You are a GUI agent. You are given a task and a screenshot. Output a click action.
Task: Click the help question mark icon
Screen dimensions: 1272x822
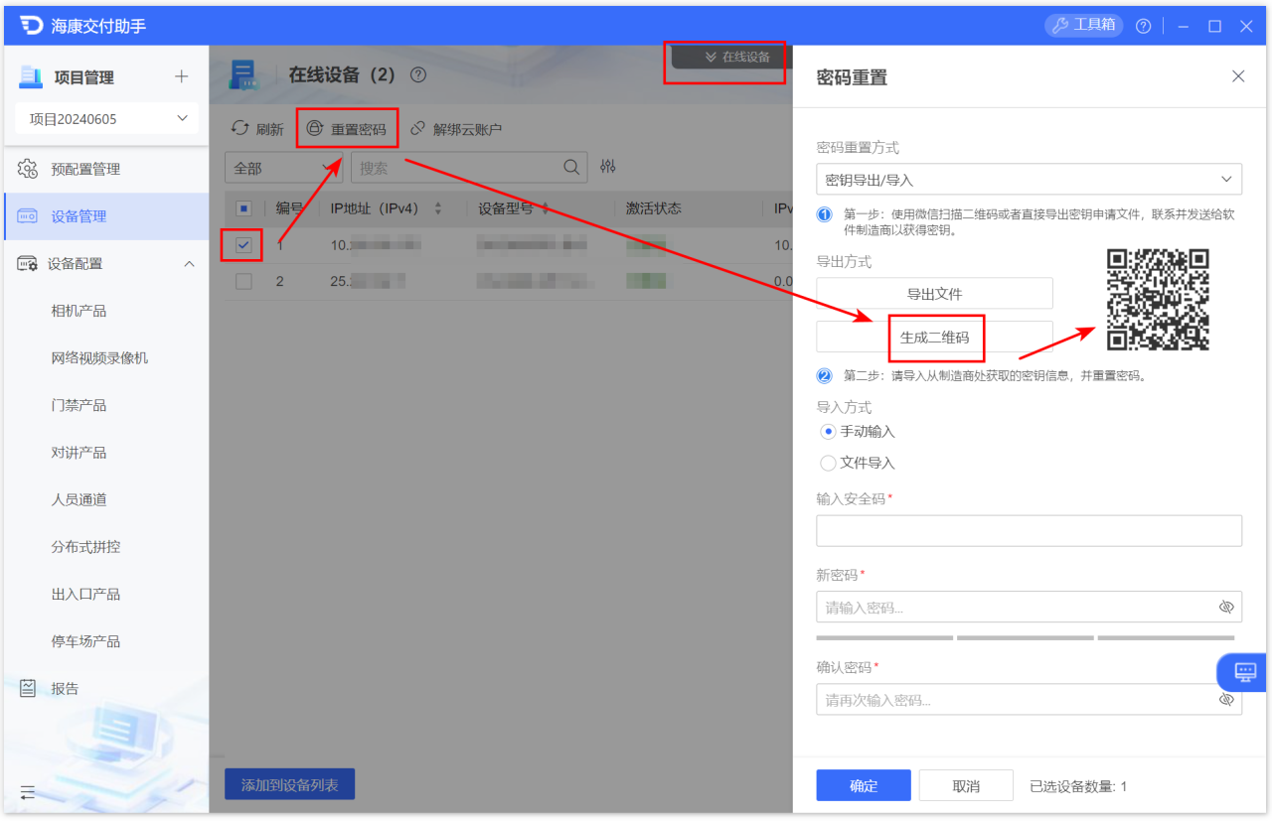point(1143,25)
